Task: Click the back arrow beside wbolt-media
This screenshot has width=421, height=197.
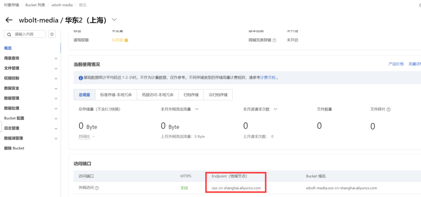Action: tap(9, 20)
